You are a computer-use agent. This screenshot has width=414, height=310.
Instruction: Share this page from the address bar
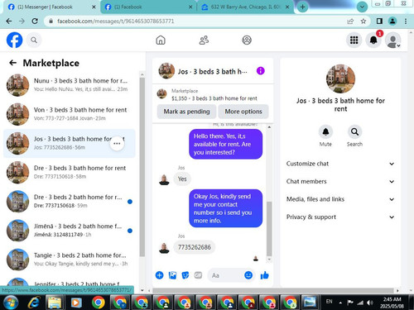350,21
